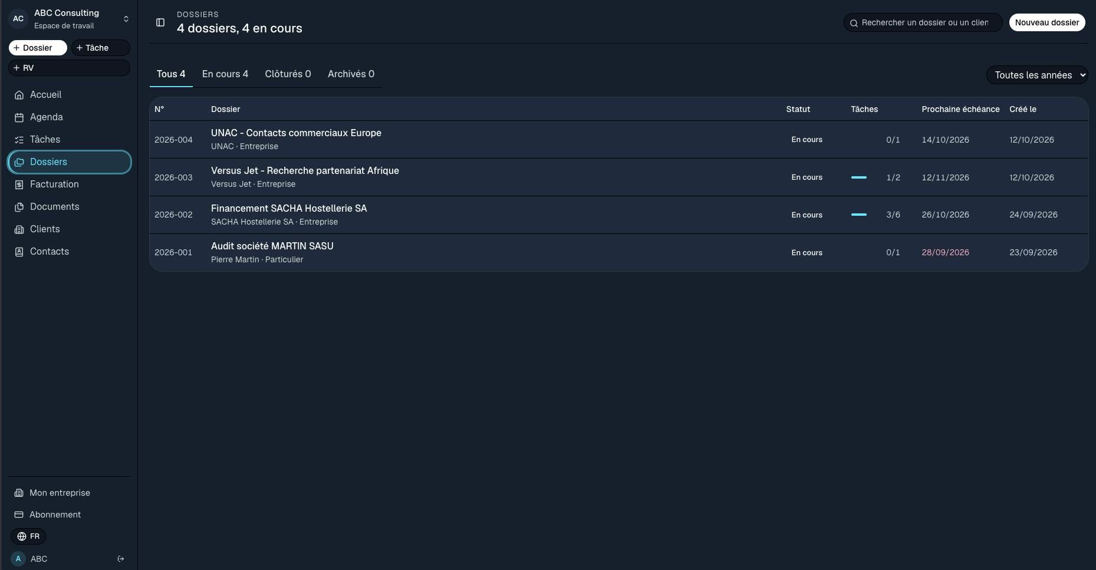Open UNAC - Contacts commerciaux Europe dossier

tap(296, 133)
